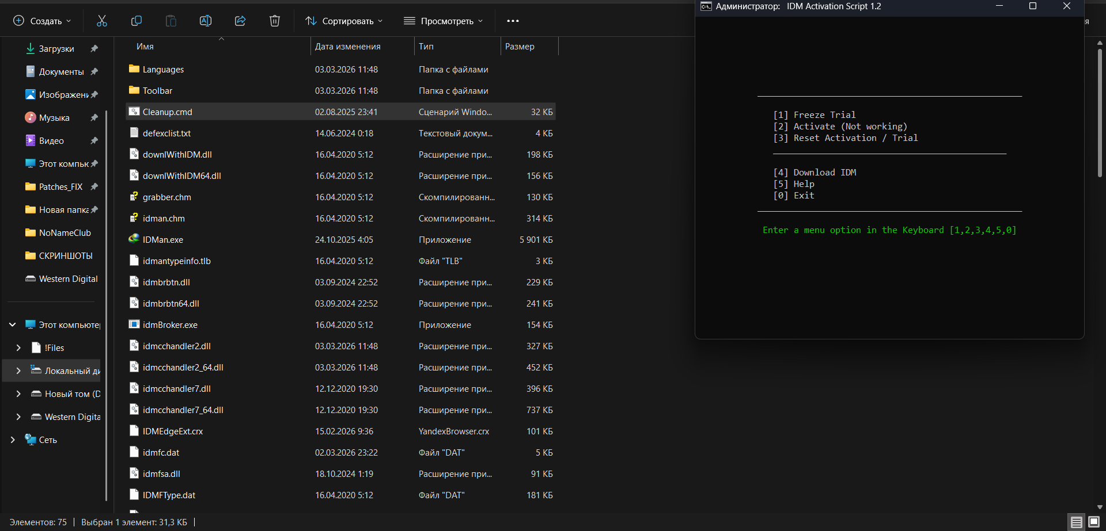Open the Загрузки folder in sidebar
The height and width of the screenshot is (531, 1106).
[x=56, y=49]
